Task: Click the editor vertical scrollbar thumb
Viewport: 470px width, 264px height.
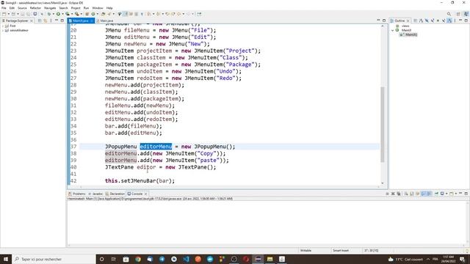Action: [382, 124]
